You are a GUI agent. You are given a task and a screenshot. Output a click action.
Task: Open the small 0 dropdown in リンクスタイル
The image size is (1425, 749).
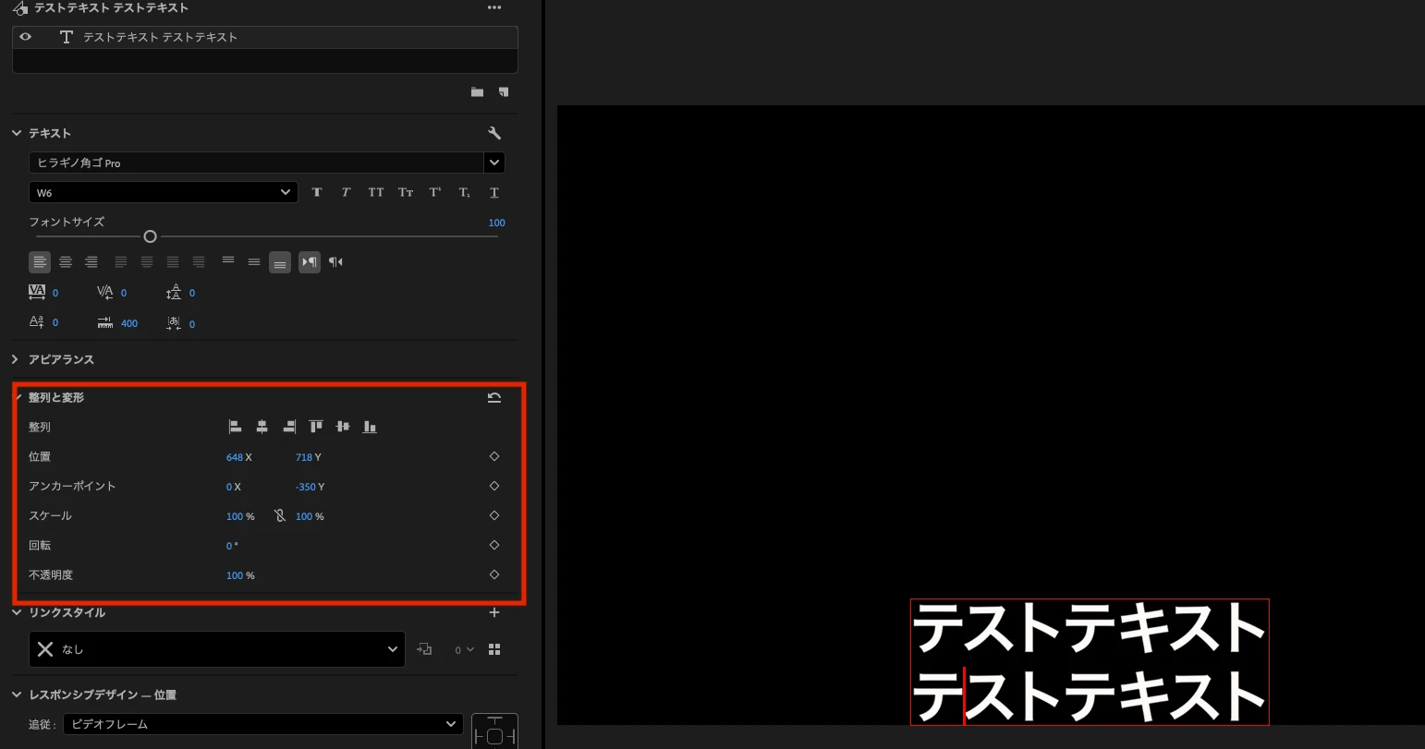[464, 649]
